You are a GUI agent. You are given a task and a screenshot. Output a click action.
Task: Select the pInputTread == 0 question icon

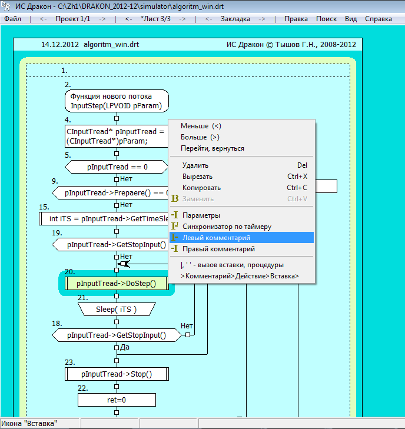tap(117, 167)
